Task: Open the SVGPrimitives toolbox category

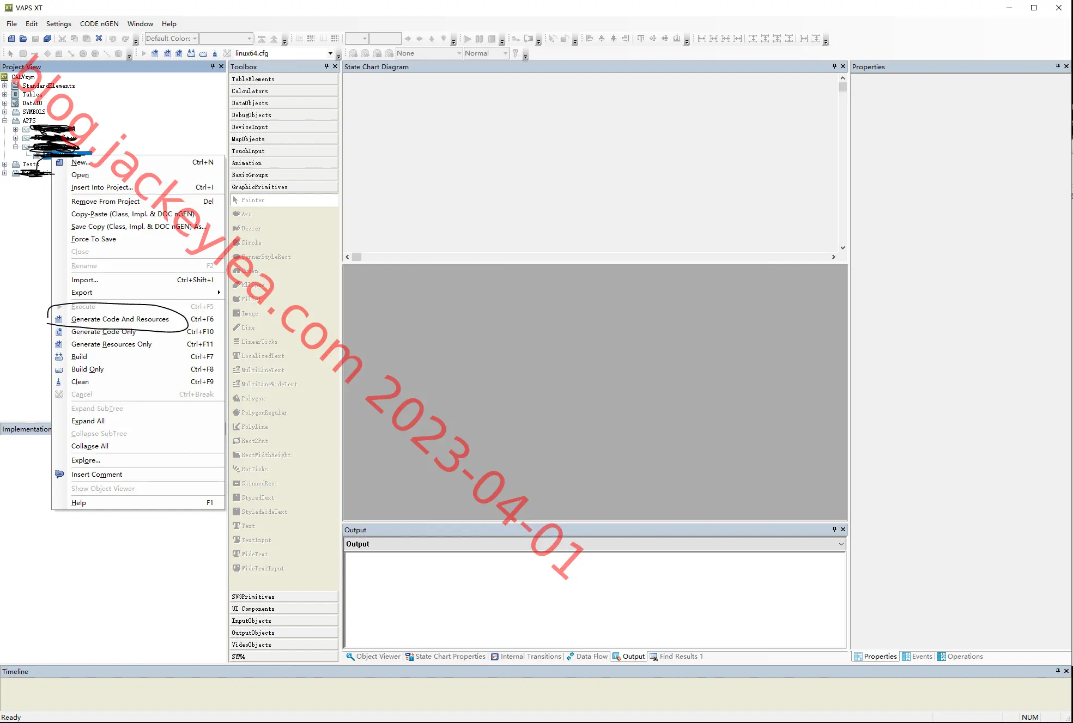Action: point(284,597)
